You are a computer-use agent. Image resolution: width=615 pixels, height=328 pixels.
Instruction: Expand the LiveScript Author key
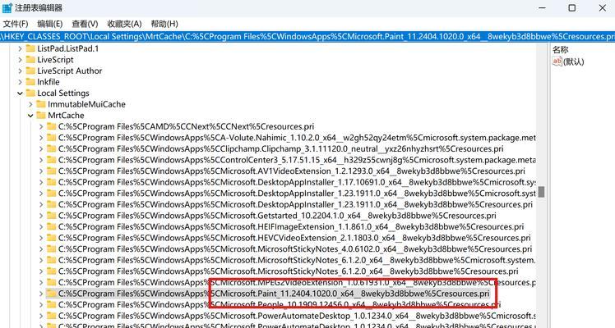20,71
